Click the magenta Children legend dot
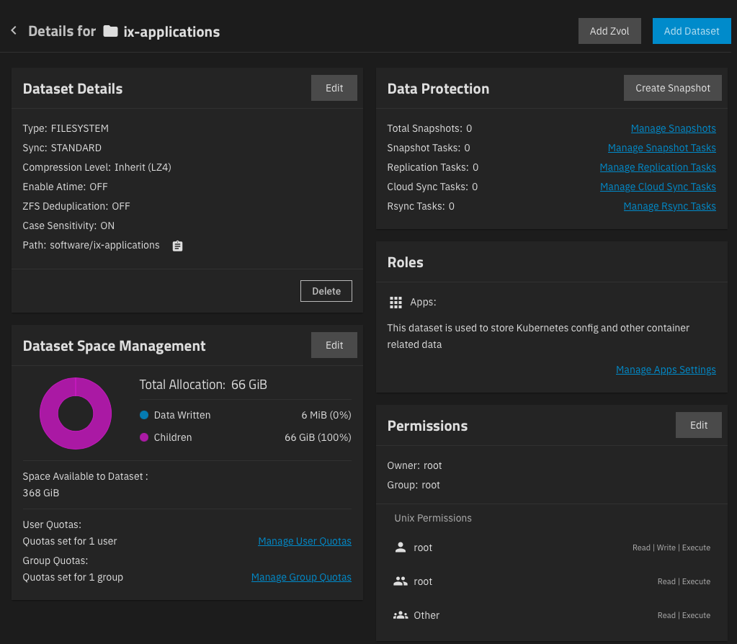The image size is (737, 644). [144, 437]
